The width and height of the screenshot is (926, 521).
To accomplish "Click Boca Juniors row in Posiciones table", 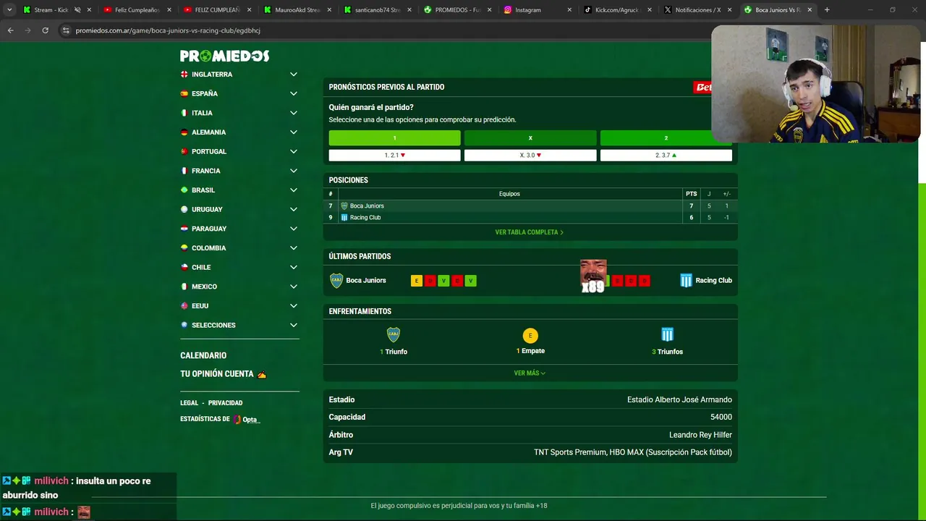I will pos(530,206).
